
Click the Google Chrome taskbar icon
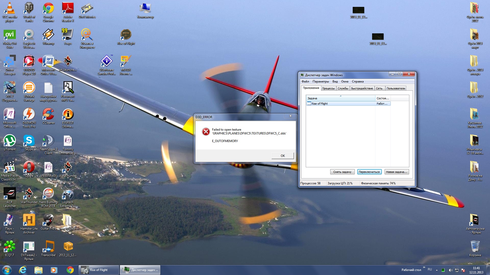coord(70,270)
